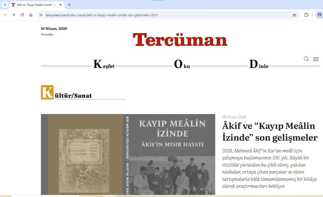Open the hamburger menu on Tercüman site

[315, 59]
